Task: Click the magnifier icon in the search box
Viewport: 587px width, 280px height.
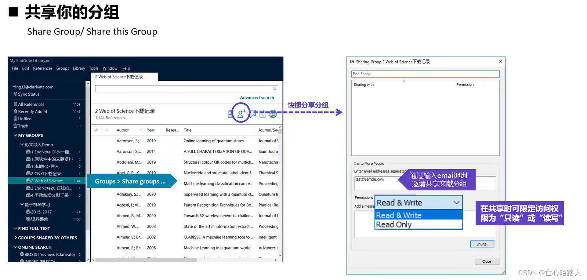Action: [274, 89]
